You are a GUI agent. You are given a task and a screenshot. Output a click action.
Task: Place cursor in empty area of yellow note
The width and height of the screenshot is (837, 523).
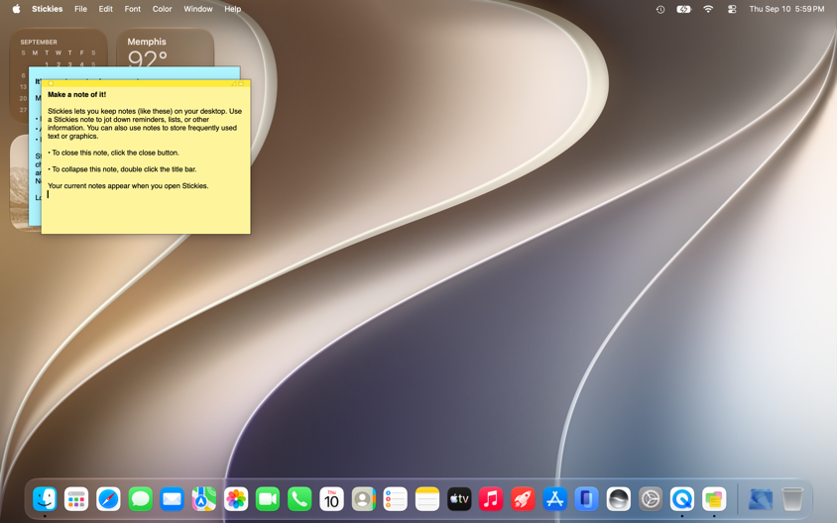point(146,214)
